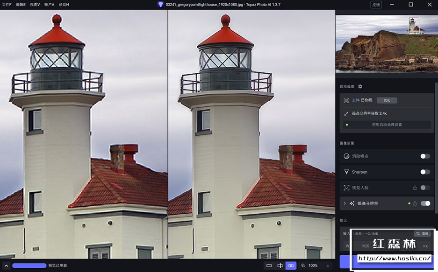Screen dimensions: 438x272
Task: Click the navigator preview thumbnail
Action: pyautogui.click(x=387, y=44)
